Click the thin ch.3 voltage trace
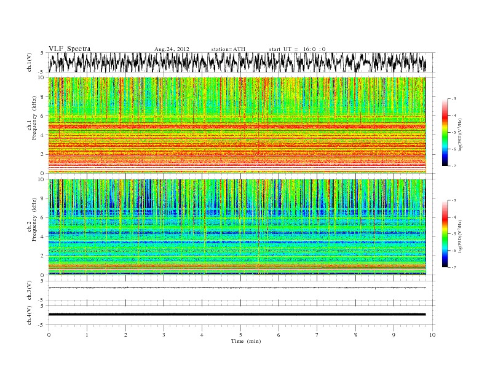Image resolution: width=487 pixels, height=376 pixels. pos(237,288)
